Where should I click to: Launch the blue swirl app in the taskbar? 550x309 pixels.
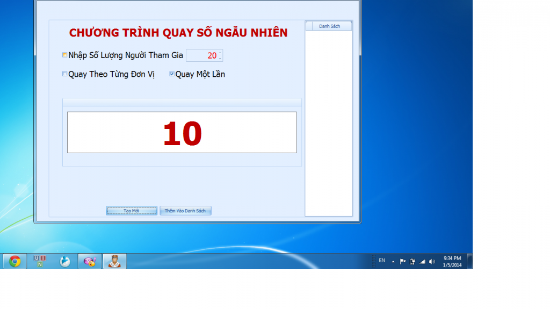[x=65, y=261]
